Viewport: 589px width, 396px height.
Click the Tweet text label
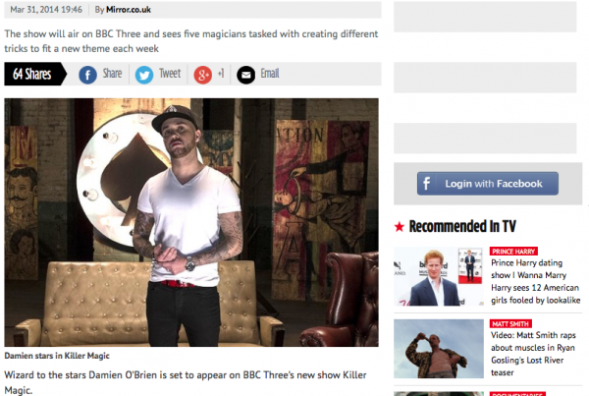tap(170, 74)
